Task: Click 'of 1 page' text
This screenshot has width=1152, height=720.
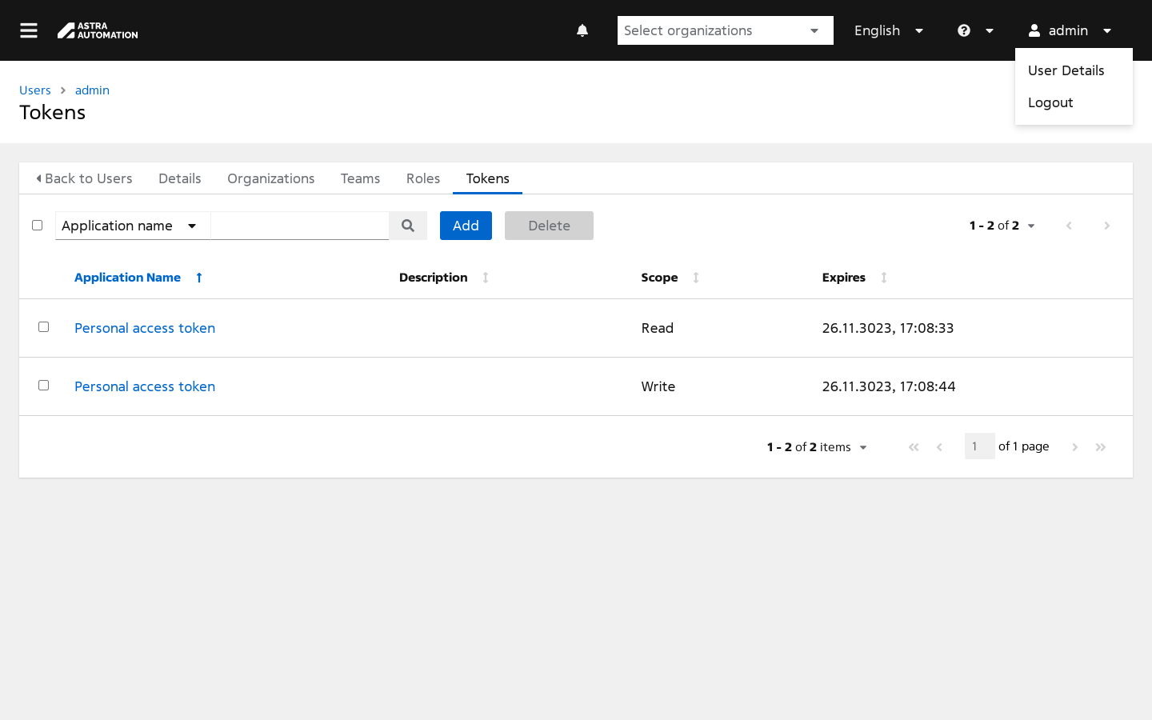Action: tap(1024, 446)
